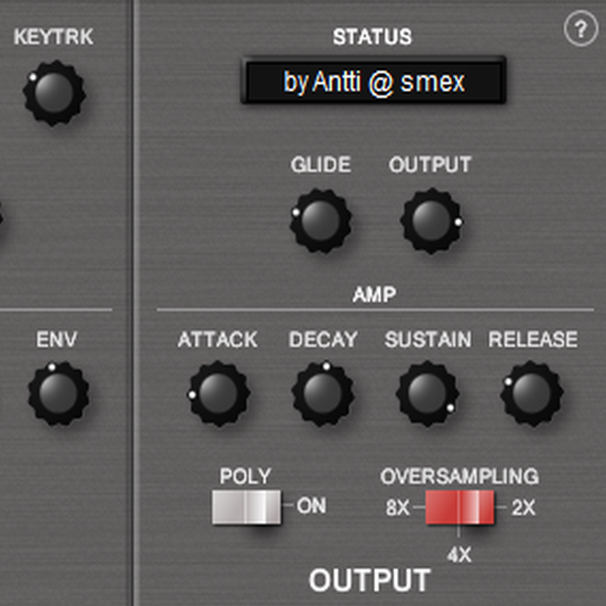Click the AMP section heading
This screenshot has height=606, width=606.
[x=374, y=295]
